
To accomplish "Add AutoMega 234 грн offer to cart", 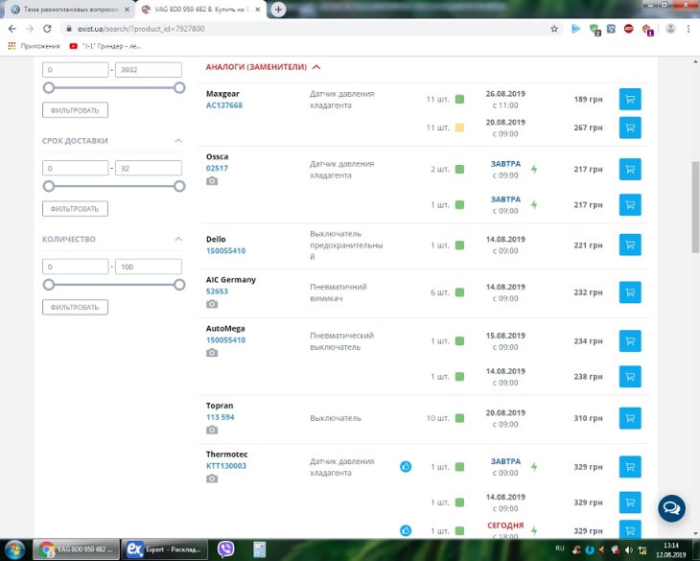I will (630, 341).
